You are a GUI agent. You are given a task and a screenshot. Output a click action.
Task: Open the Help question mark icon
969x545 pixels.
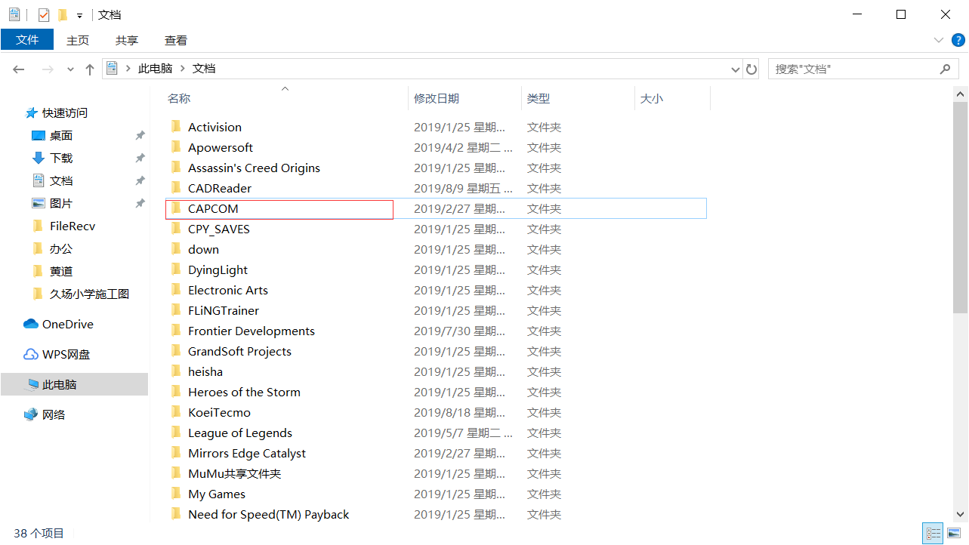click(958, 40)
